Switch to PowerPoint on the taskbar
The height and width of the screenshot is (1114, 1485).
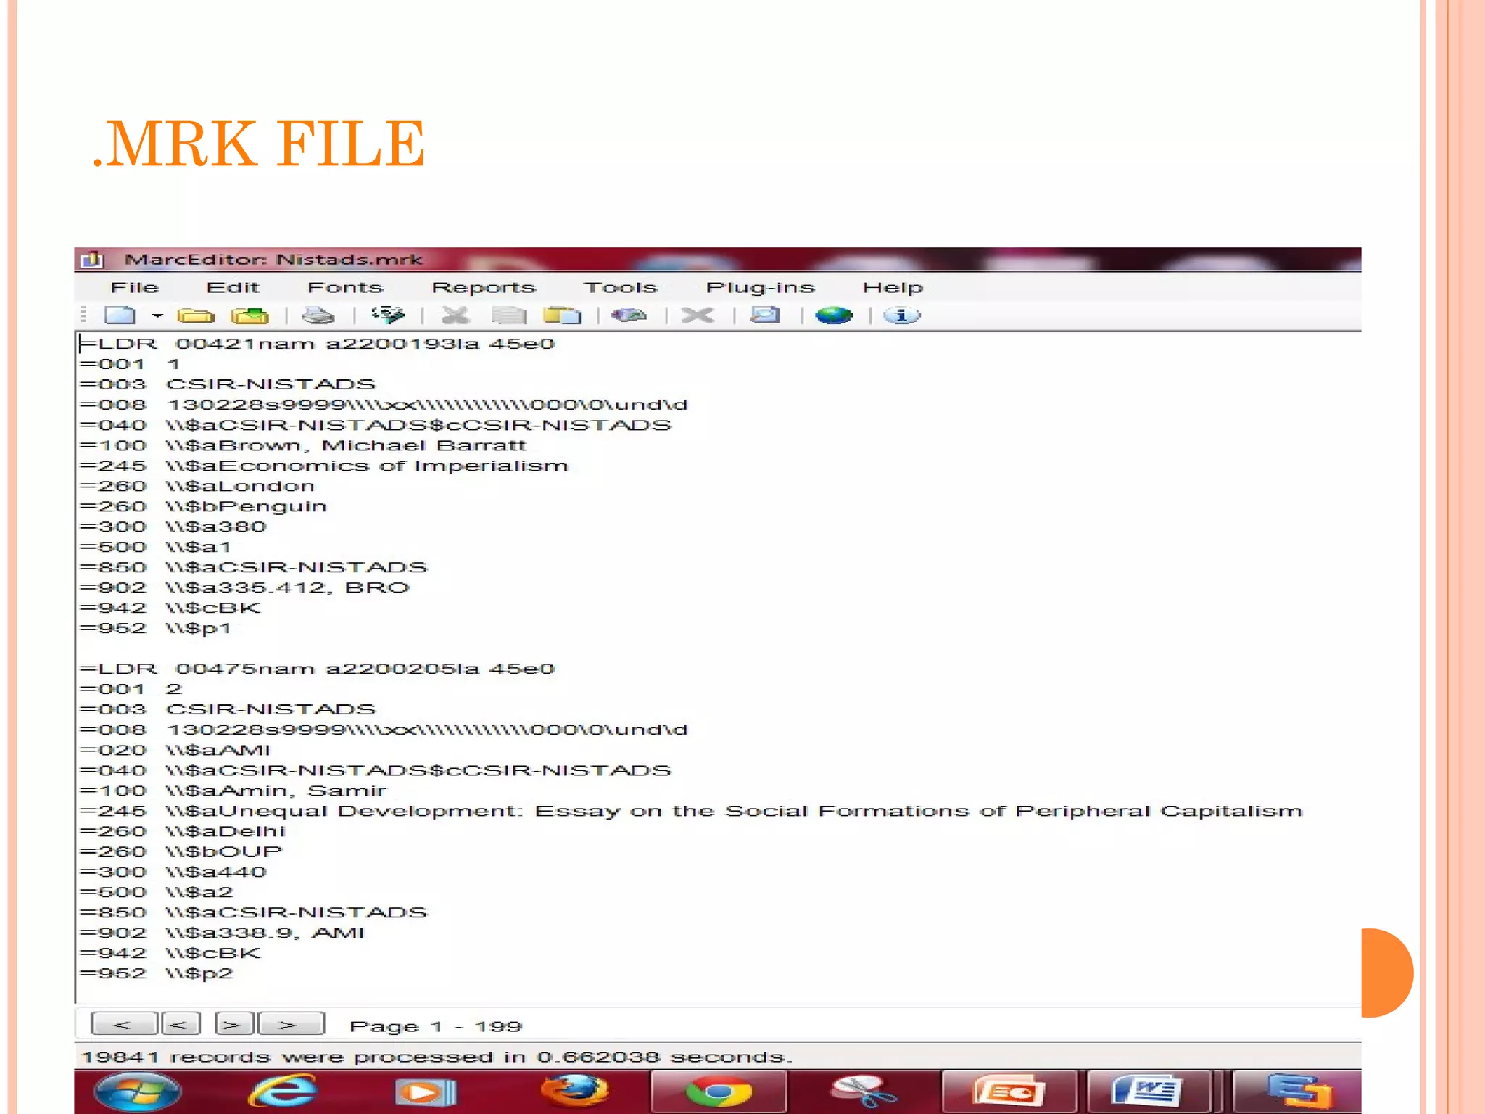[x=1009, y=1092]
